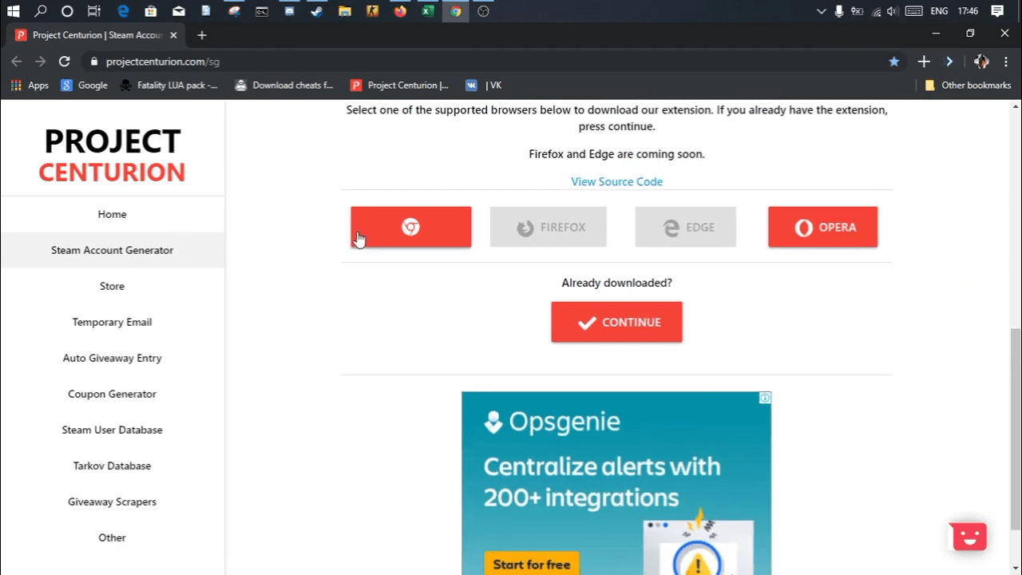Click the greyed-out Edge button
Image resolution: width=1022 pixels, height=575 pixels.
[685, 227]
